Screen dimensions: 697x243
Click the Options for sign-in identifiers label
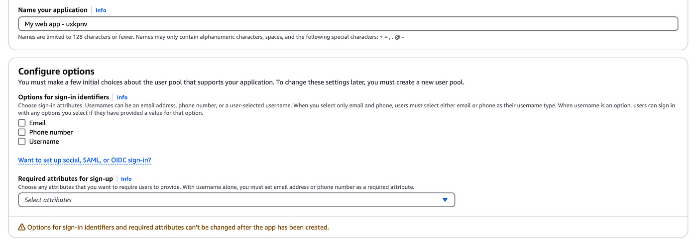pyautogui.click(x=64, y=97)
